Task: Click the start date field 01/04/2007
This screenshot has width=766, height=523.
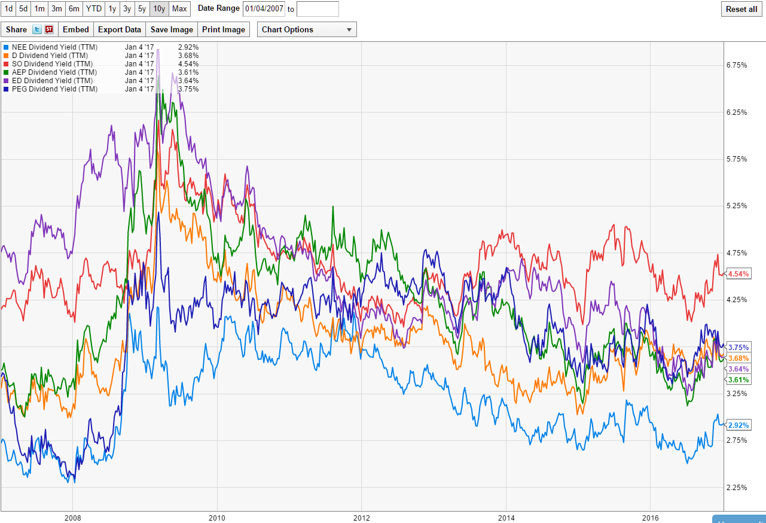Action: [x=264, y=9]
